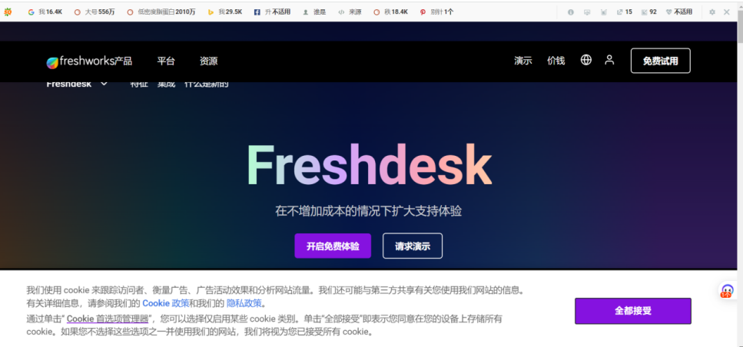Open the 产品 menu

click(x=124, y=61)
